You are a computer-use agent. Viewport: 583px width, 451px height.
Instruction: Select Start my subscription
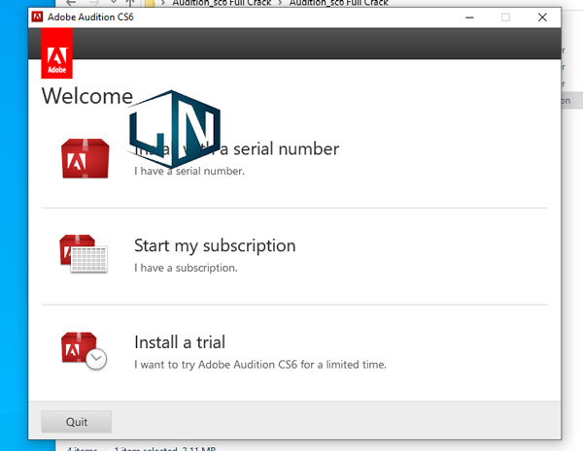coord(215,245)
